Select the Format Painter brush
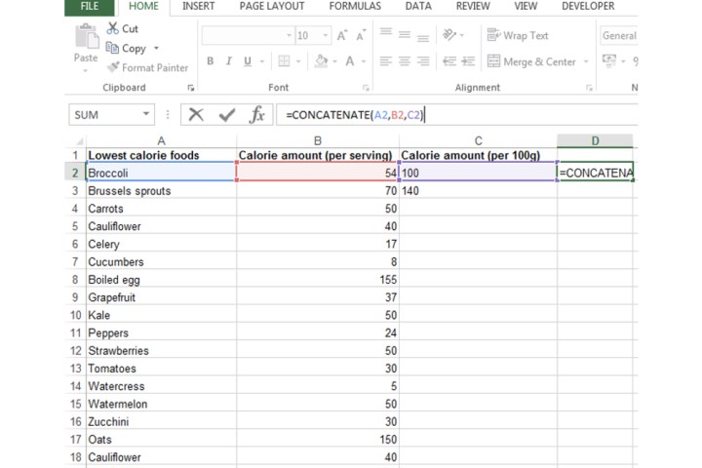The height and width of the screenshot is (468, 702). point(113,67)
